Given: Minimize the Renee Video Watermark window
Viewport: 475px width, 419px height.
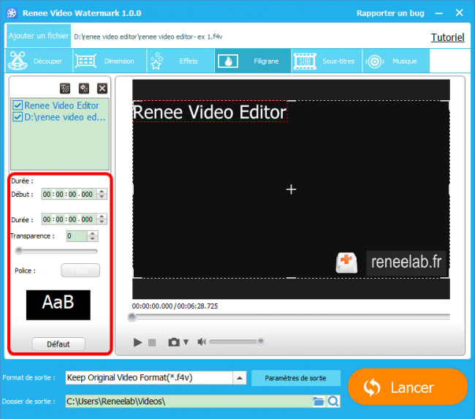Looking at the screenshot, I should click(x=439, y=13).
